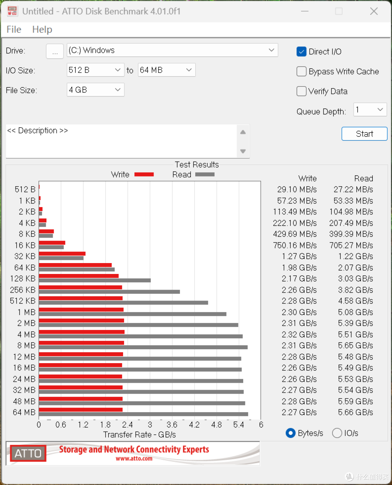Click the 5.59 GB/s read value
Screen dimensions: 392x485
click(355, 401)
